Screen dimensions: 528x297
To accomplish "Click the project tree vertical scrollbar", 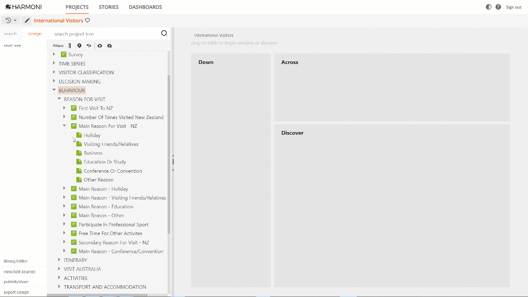I will (x=169, y=154).
